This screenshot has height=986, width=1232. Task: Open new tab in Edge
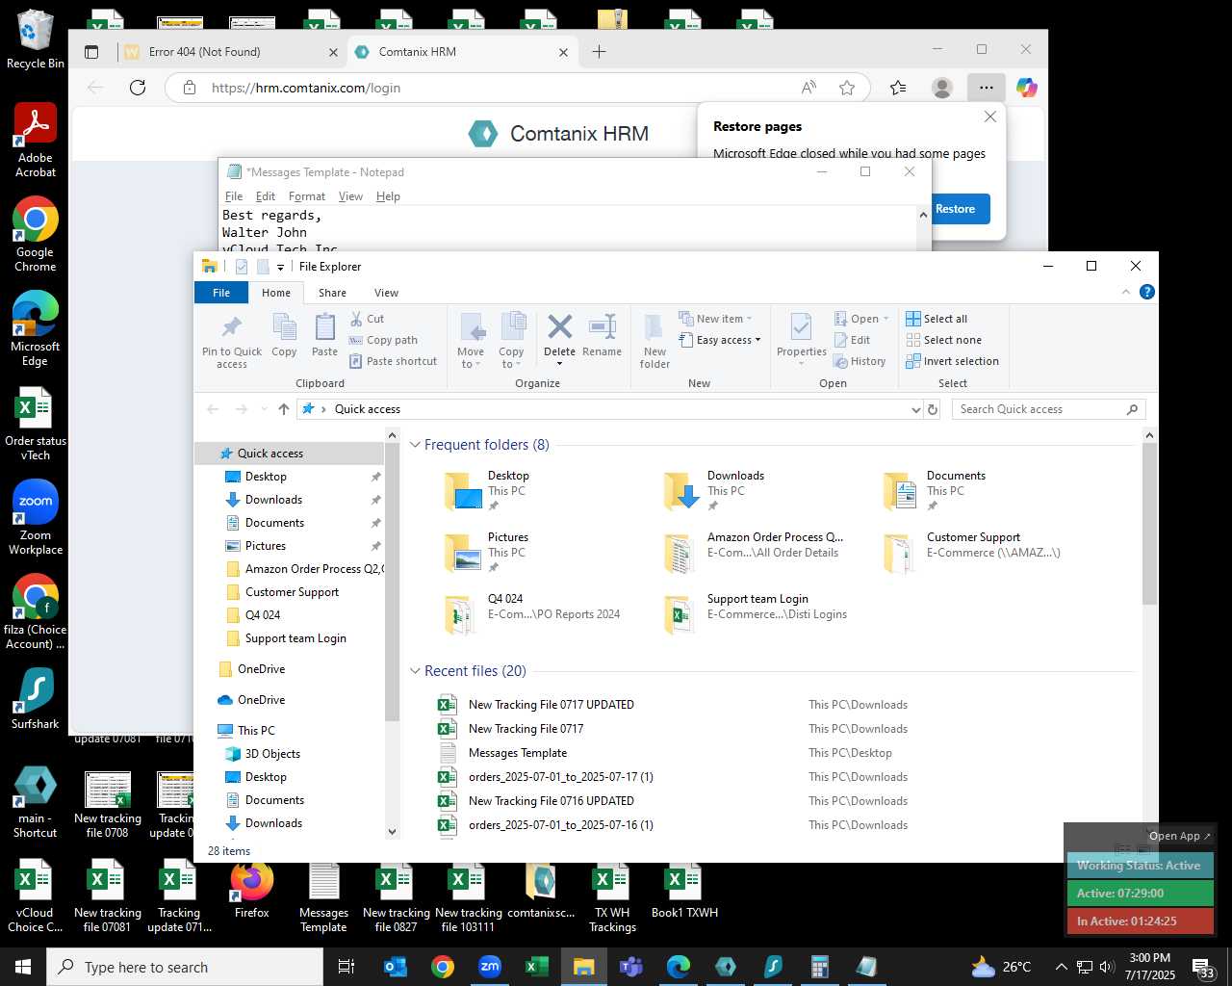[599, 52]
